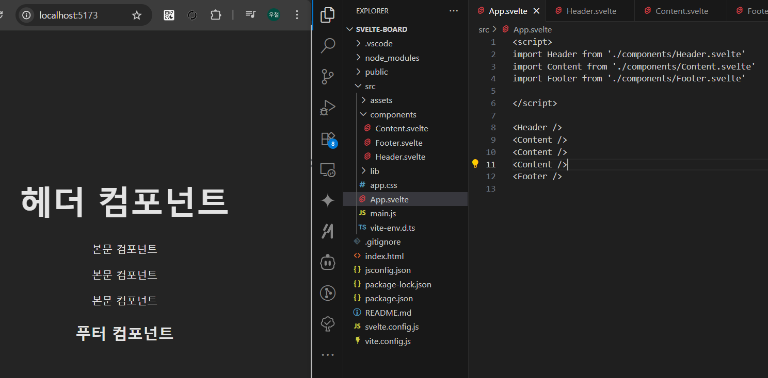
Task: Click the App.svelte breadcrumb segment
Action: pos(532,30)
